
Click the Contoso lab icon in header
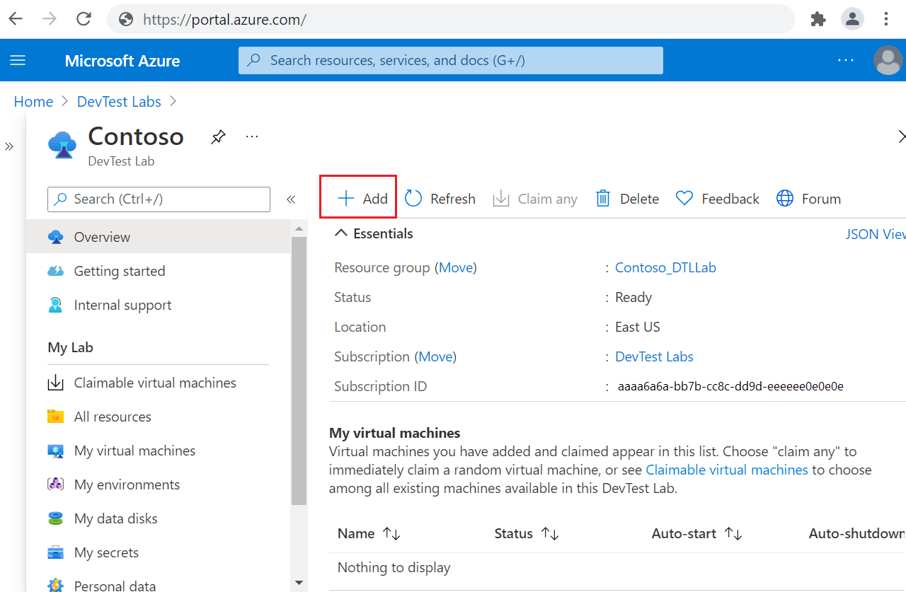62,145
